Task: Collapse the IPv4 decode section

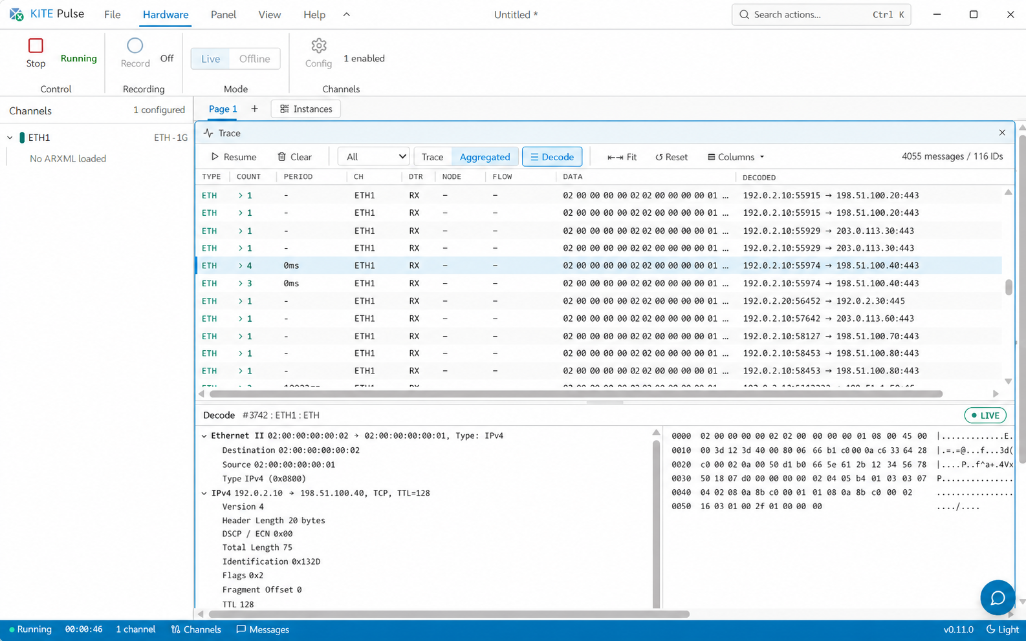Action: [x=204, y=493]
